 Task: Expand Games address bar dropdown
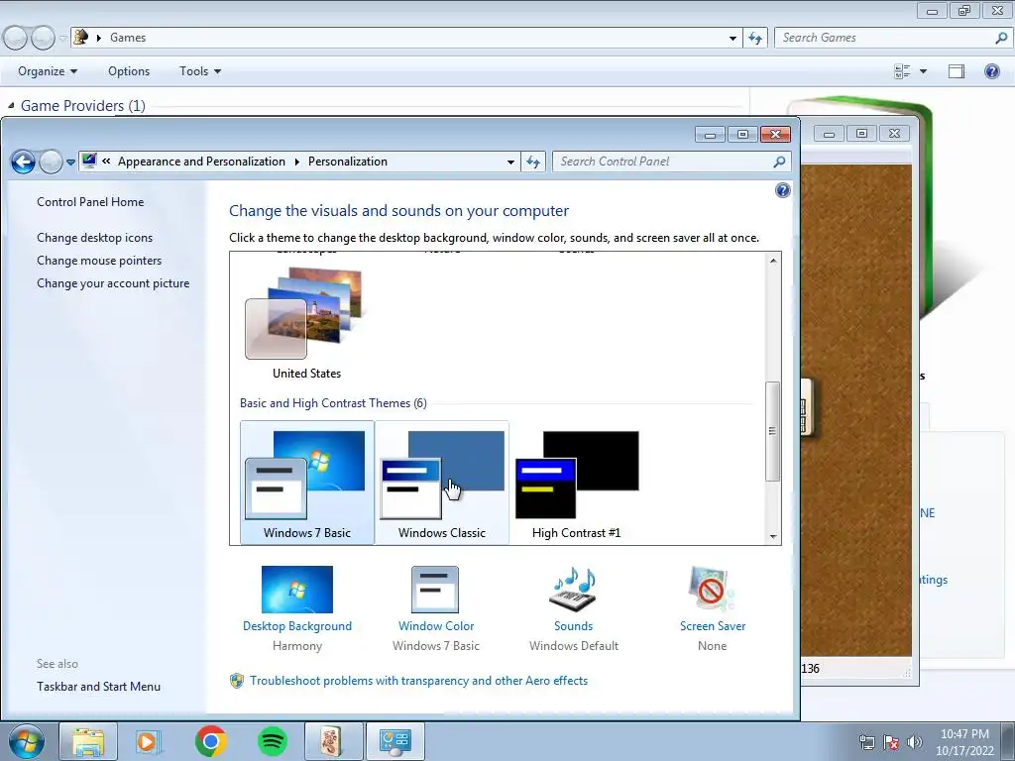[x=733, y=39]
